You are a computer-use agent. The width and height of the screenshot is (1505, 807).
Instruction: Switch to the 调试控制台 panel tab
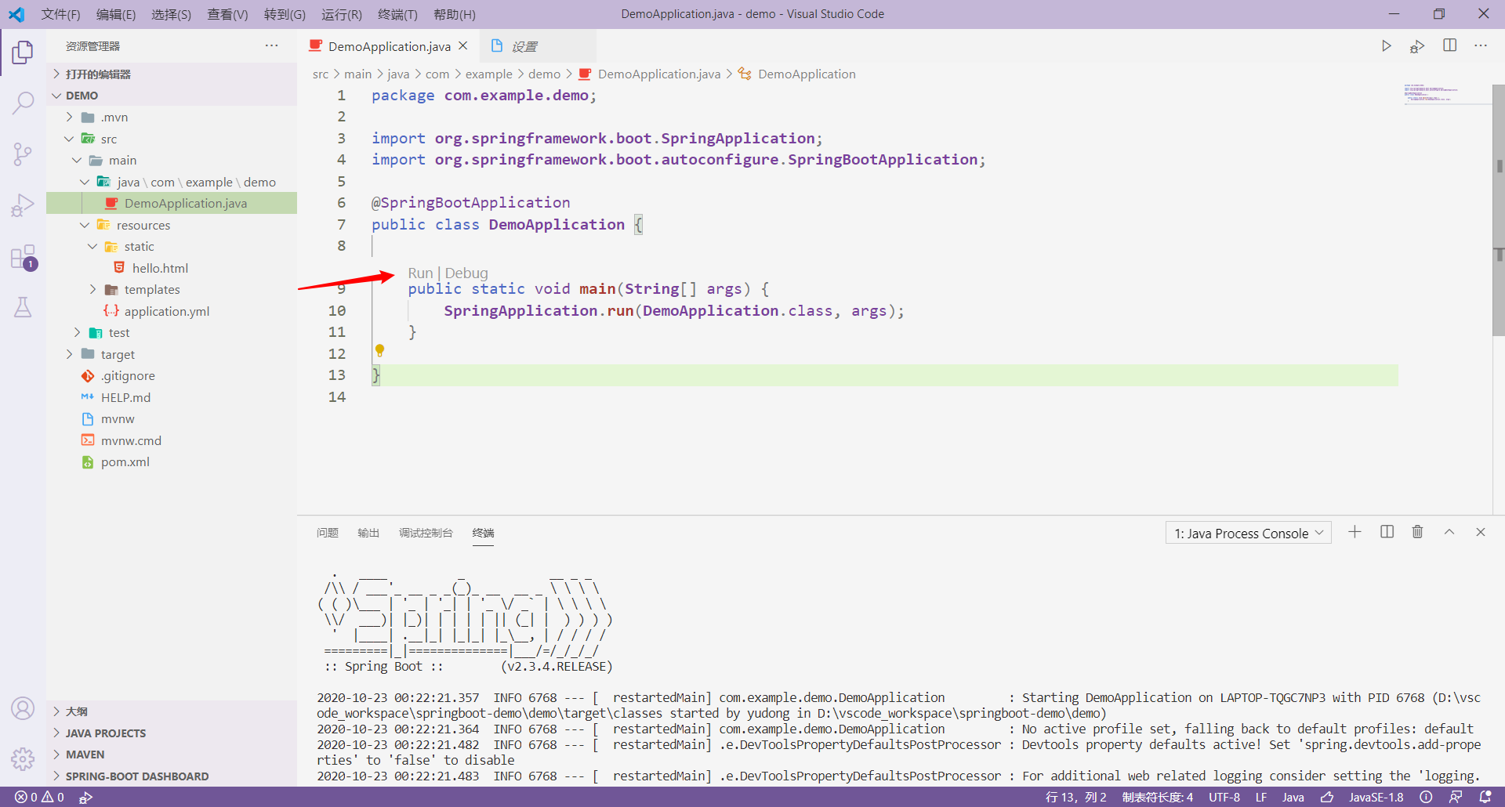[x=426, y=533]
